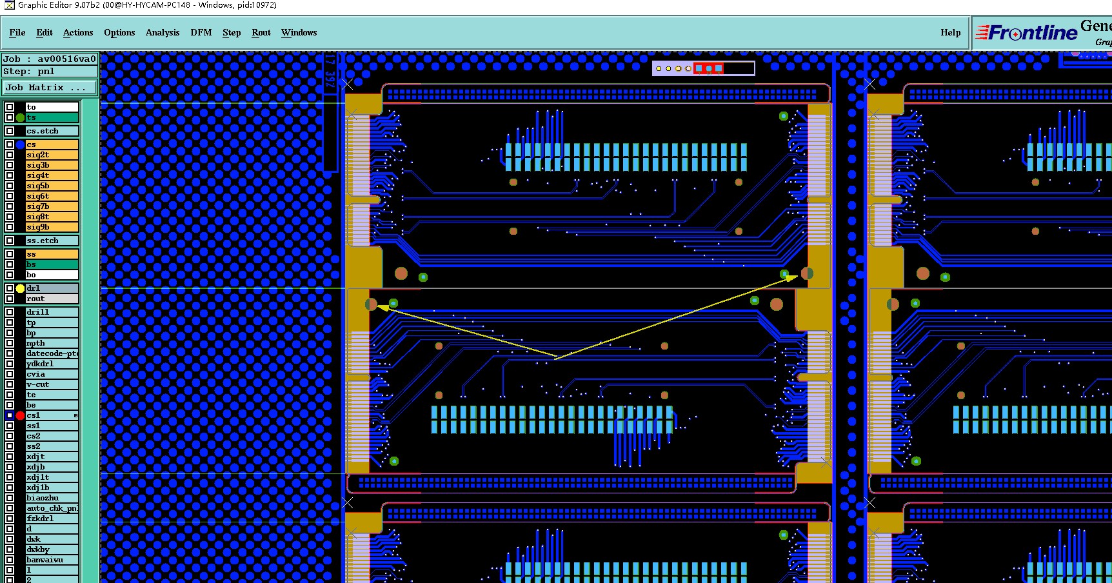Select the tp layer name

pyautogui.click(x=52, y=322)
